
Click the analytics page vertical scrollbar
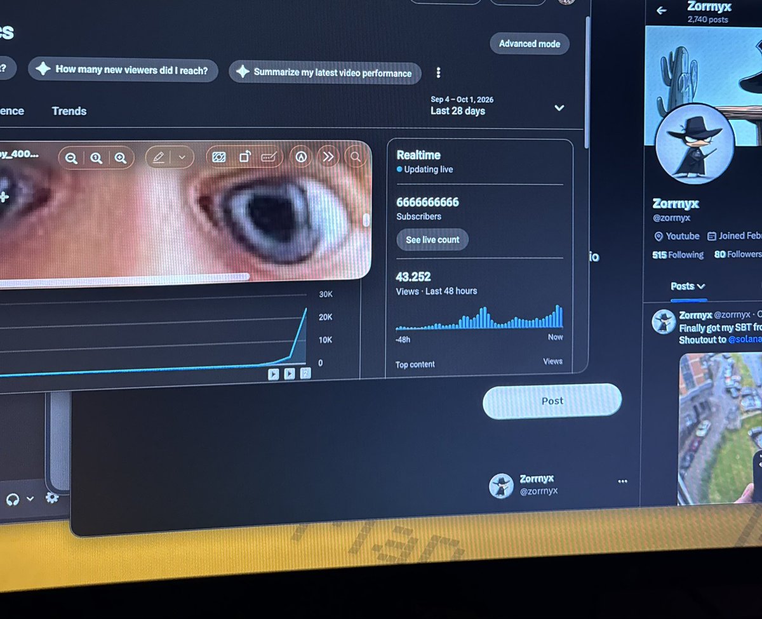point(588,83)
